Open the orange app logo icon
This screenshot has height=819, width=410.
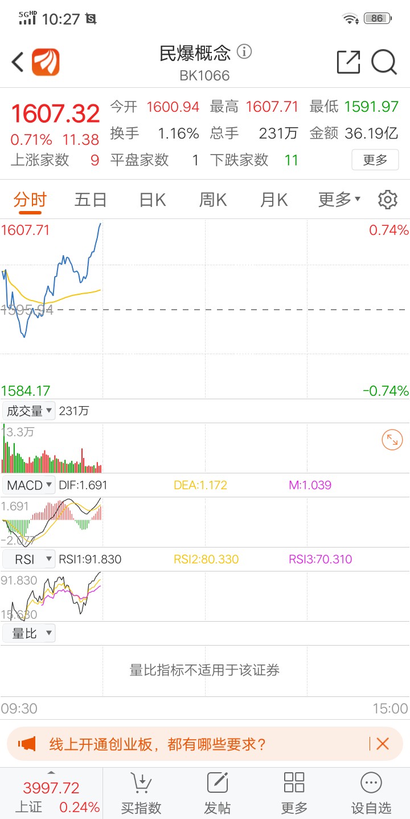(x=46, y=62)
